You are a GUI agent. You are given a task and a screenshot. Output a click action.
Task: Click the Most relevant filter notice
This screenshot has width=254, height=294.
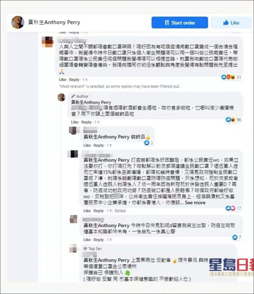(x=119, y=86)
